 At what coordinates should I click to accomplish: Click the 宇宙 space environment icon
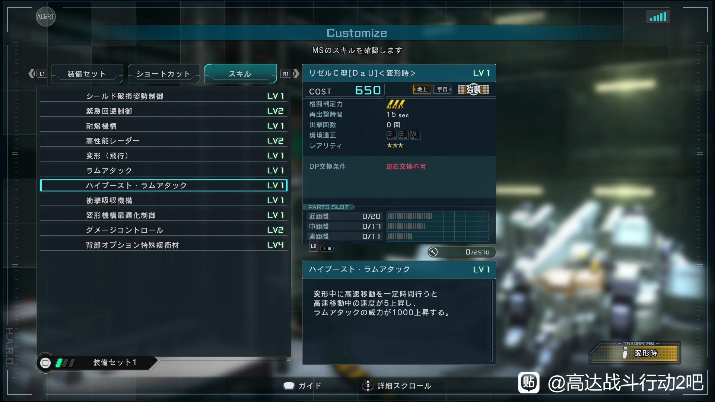(x=442, y=89)
